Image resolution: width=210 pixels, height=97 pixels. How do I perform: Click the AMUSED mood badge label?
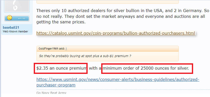point(22,18)
